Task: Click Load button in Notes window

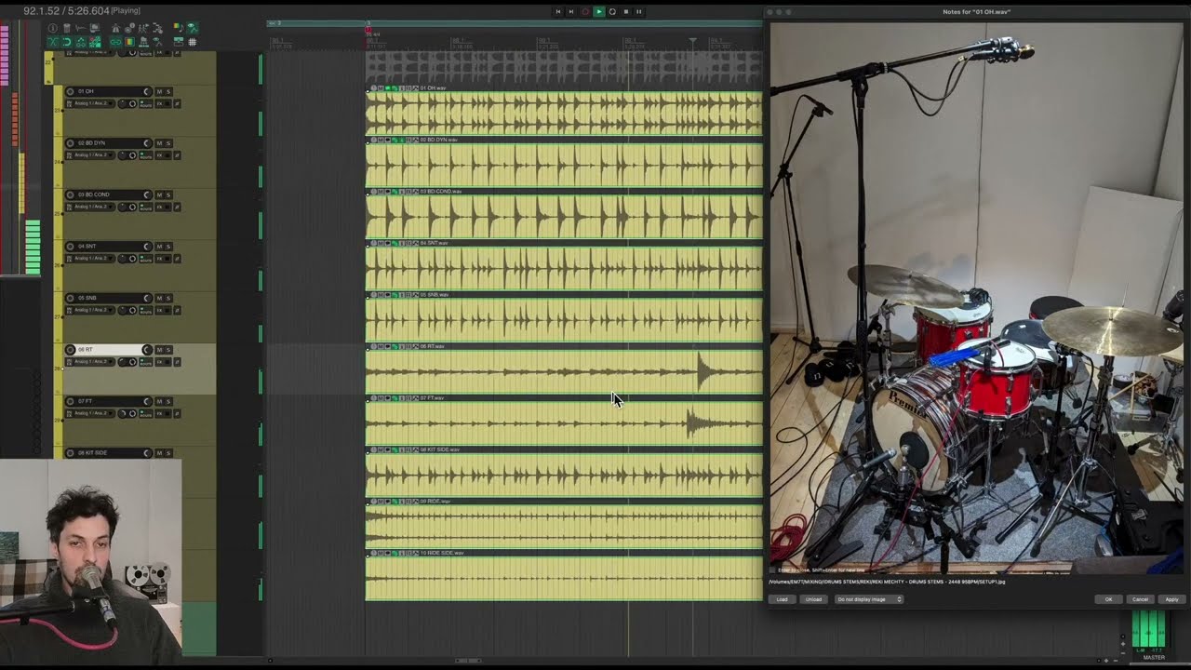Action: pyautogui.click(x=783, y=599)
